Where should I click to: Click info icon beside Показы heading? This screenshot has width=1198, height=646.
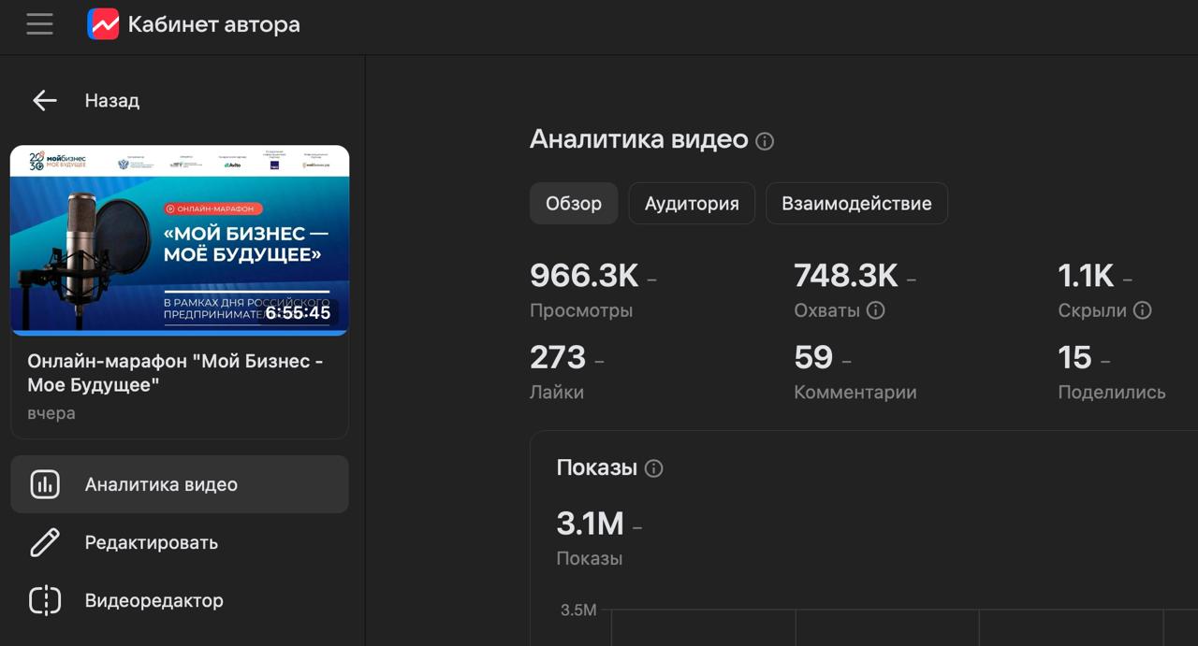[654, 468]
